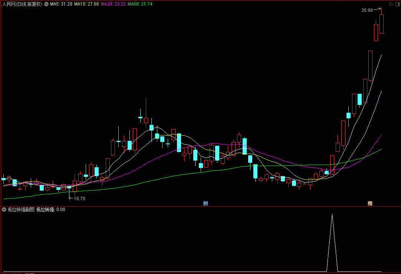This screenshot has height=274, width=401.
Task: Open the orange 榜 ranking marker
Action: pos(370,204)
